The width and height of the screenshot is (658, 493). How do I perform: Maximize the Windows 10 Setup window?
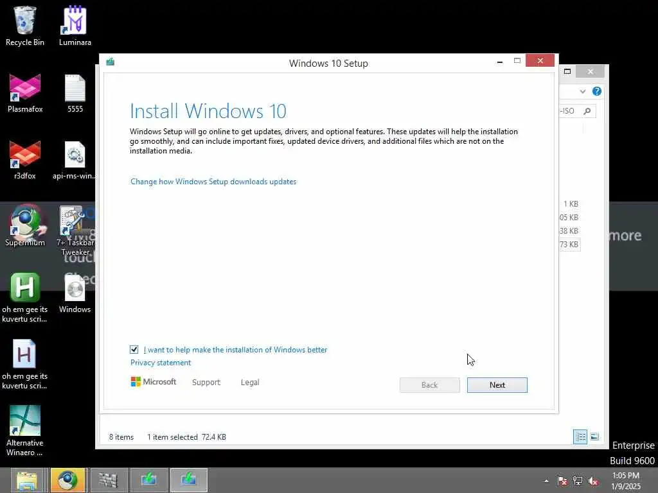517,61
